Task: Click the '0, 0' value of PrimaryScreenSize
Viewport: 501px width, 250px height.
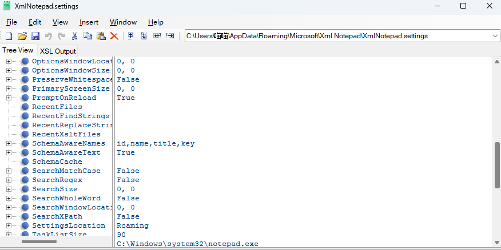Action: [x=126, y=88]
